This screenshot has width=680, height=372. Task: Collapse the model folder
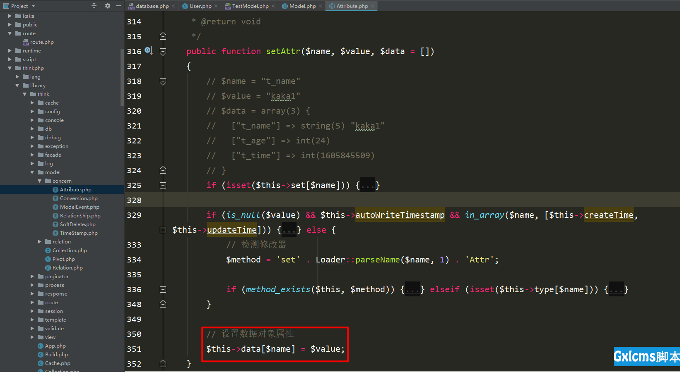pos(32,172)
